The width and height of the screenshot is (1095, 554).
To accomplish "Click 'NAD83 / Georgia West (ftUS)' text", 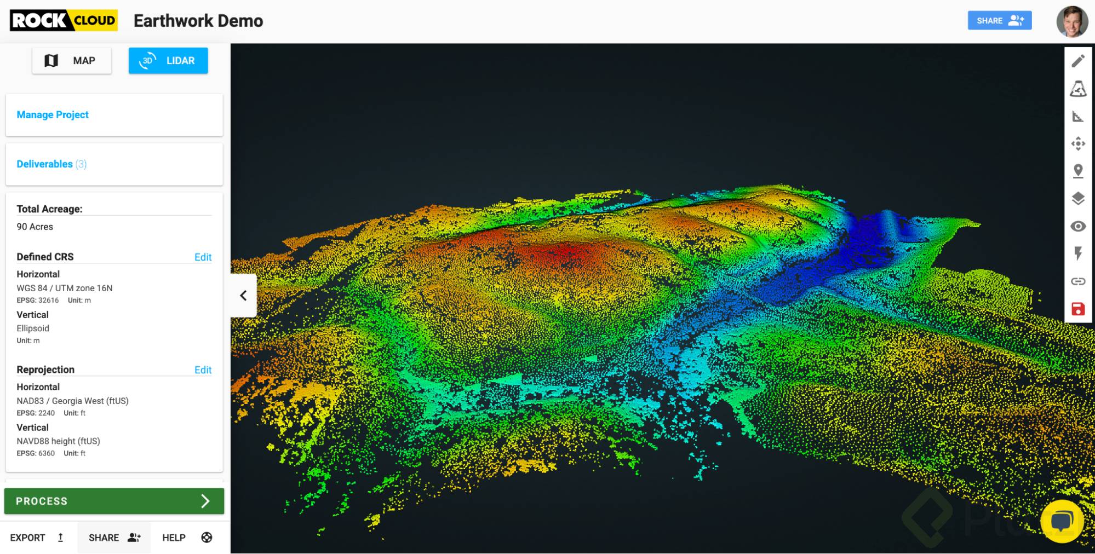I will coord(72,401).
